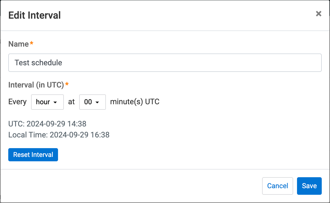
Task: Open the "hour" frequency dropdown
Action: tap(47, 102)
